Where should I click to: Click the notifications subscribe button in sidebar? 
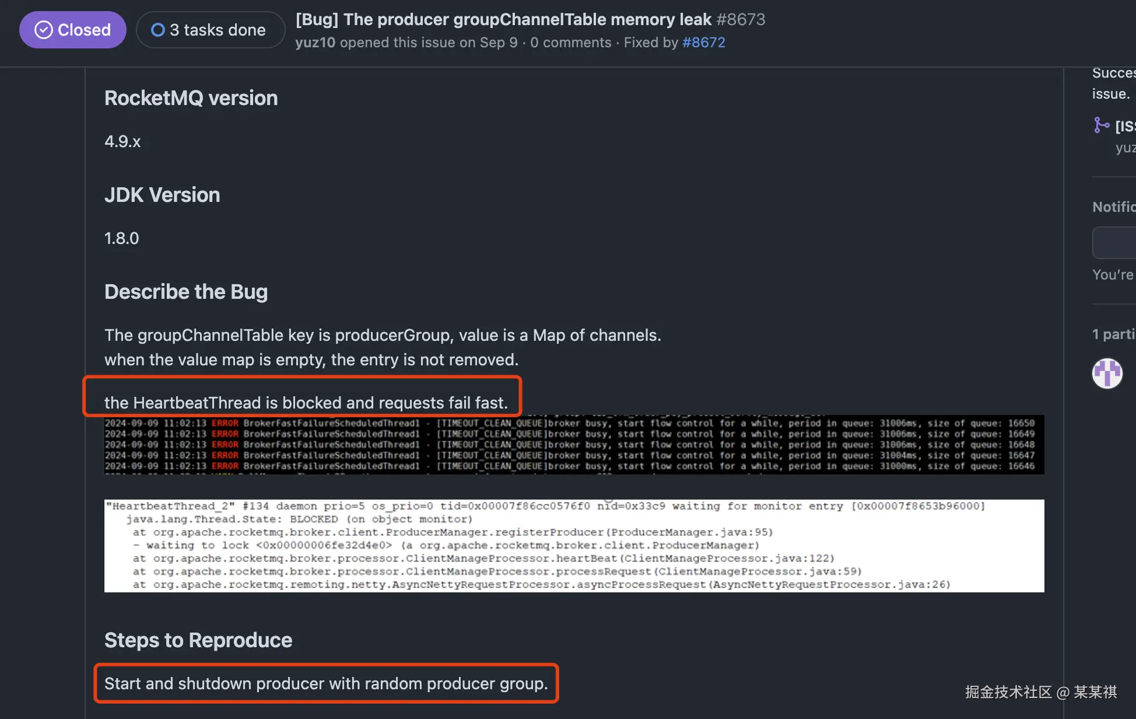point(1115,243)
